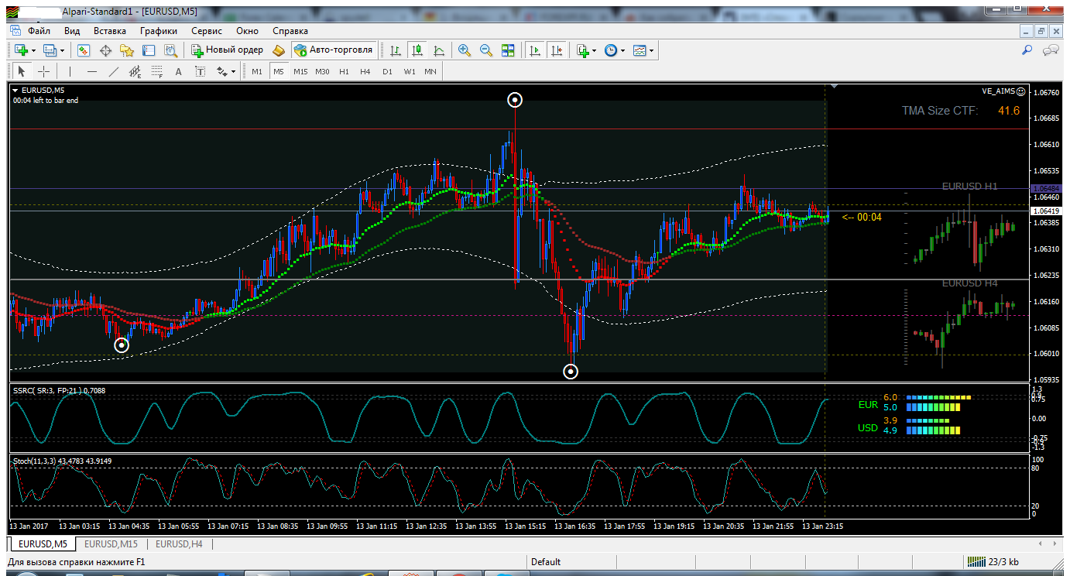Screen dimensions: 1070x576
Task: Click the Новый ордер button
Action: [x=227, y=50]
